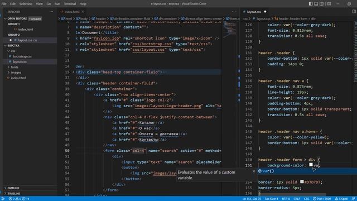This screenshot has height=201, width=357.
Task: Open the Go menu
Action: (49, 4)
